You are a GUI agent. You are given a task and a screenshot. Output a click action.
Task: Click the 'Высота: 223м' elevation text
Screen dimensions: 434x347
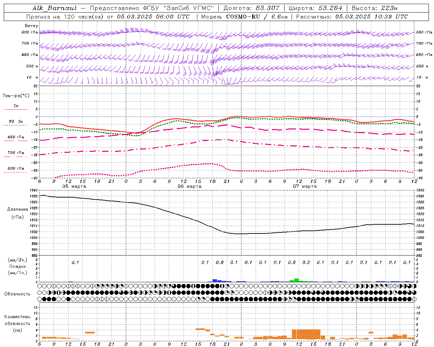[374, 8]
